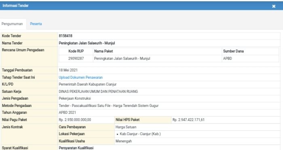Click the Pemerintah Daerah Kabupaten Cianjur text
Image resolution: width=283 pixels, height=150 pixels.
tap(88, 84)
